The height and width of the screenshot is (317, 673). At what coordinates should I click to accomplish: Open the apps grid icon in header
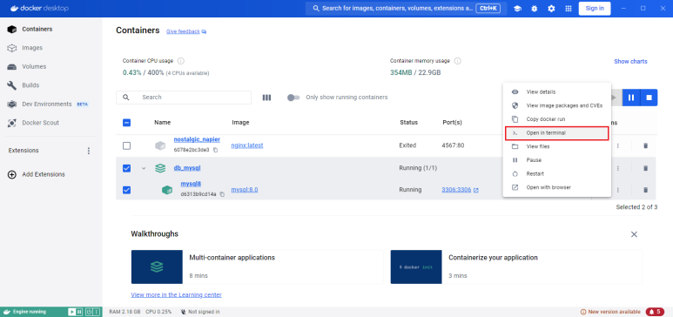tap(569, 9)
